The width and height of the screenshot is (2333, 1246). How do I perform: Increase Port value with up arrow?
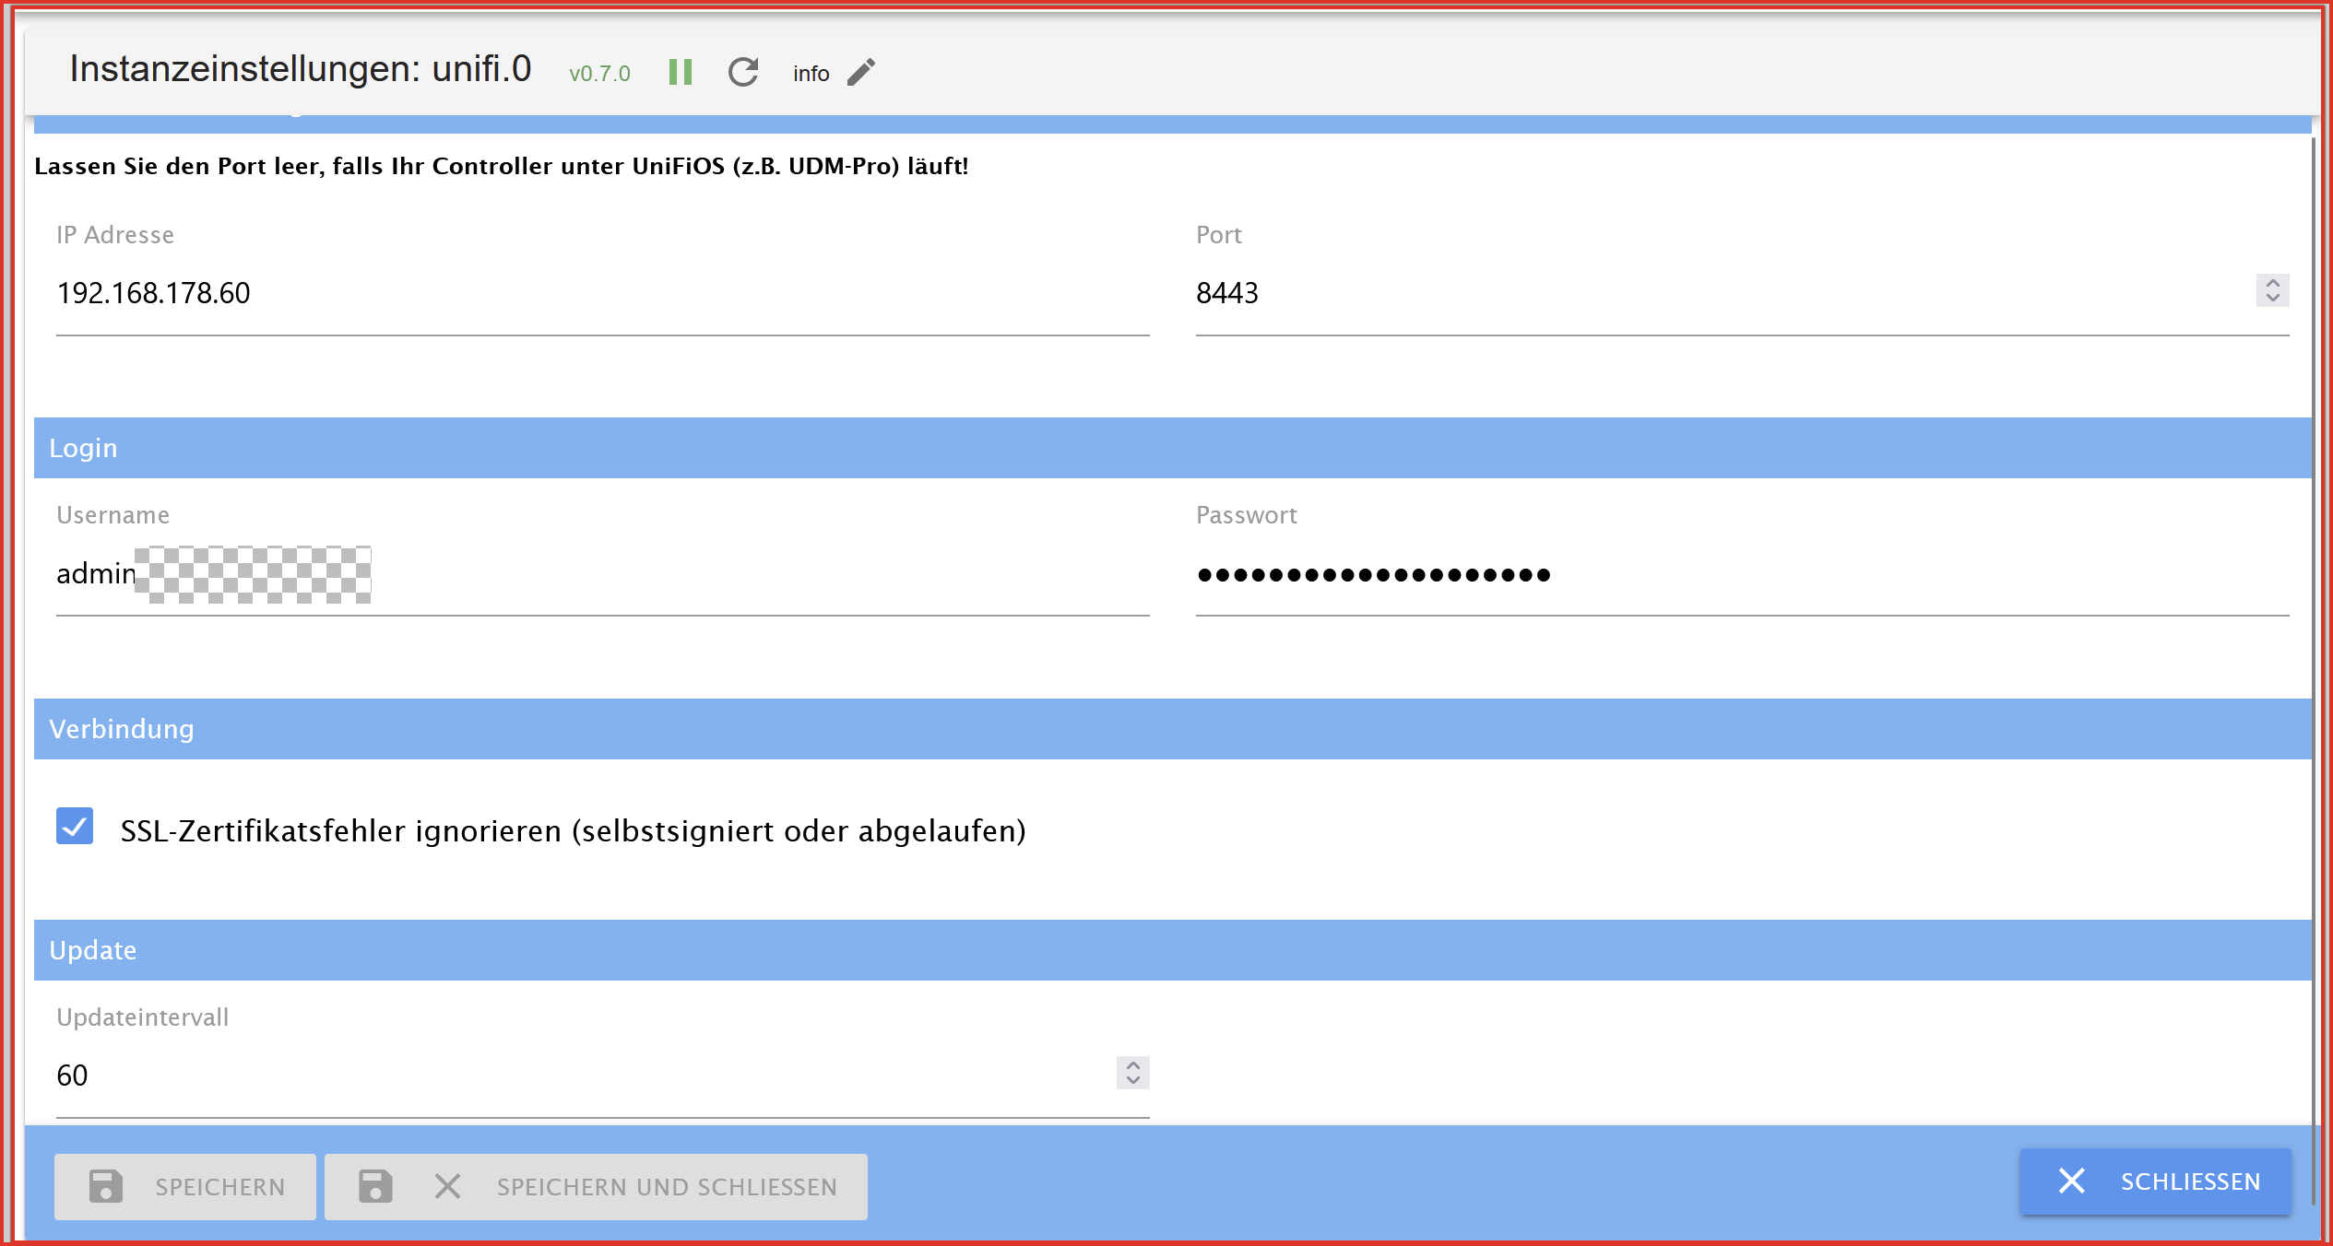point(2272,284)
